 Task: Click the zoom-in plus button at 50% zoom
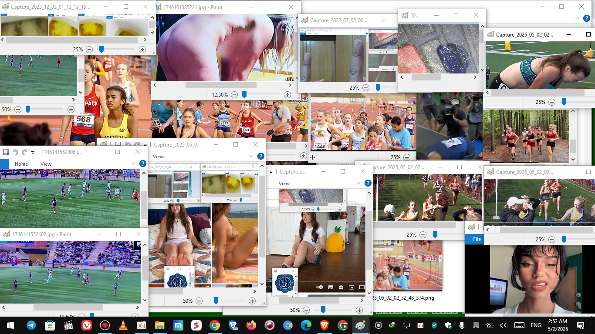[x=252, y=301]
